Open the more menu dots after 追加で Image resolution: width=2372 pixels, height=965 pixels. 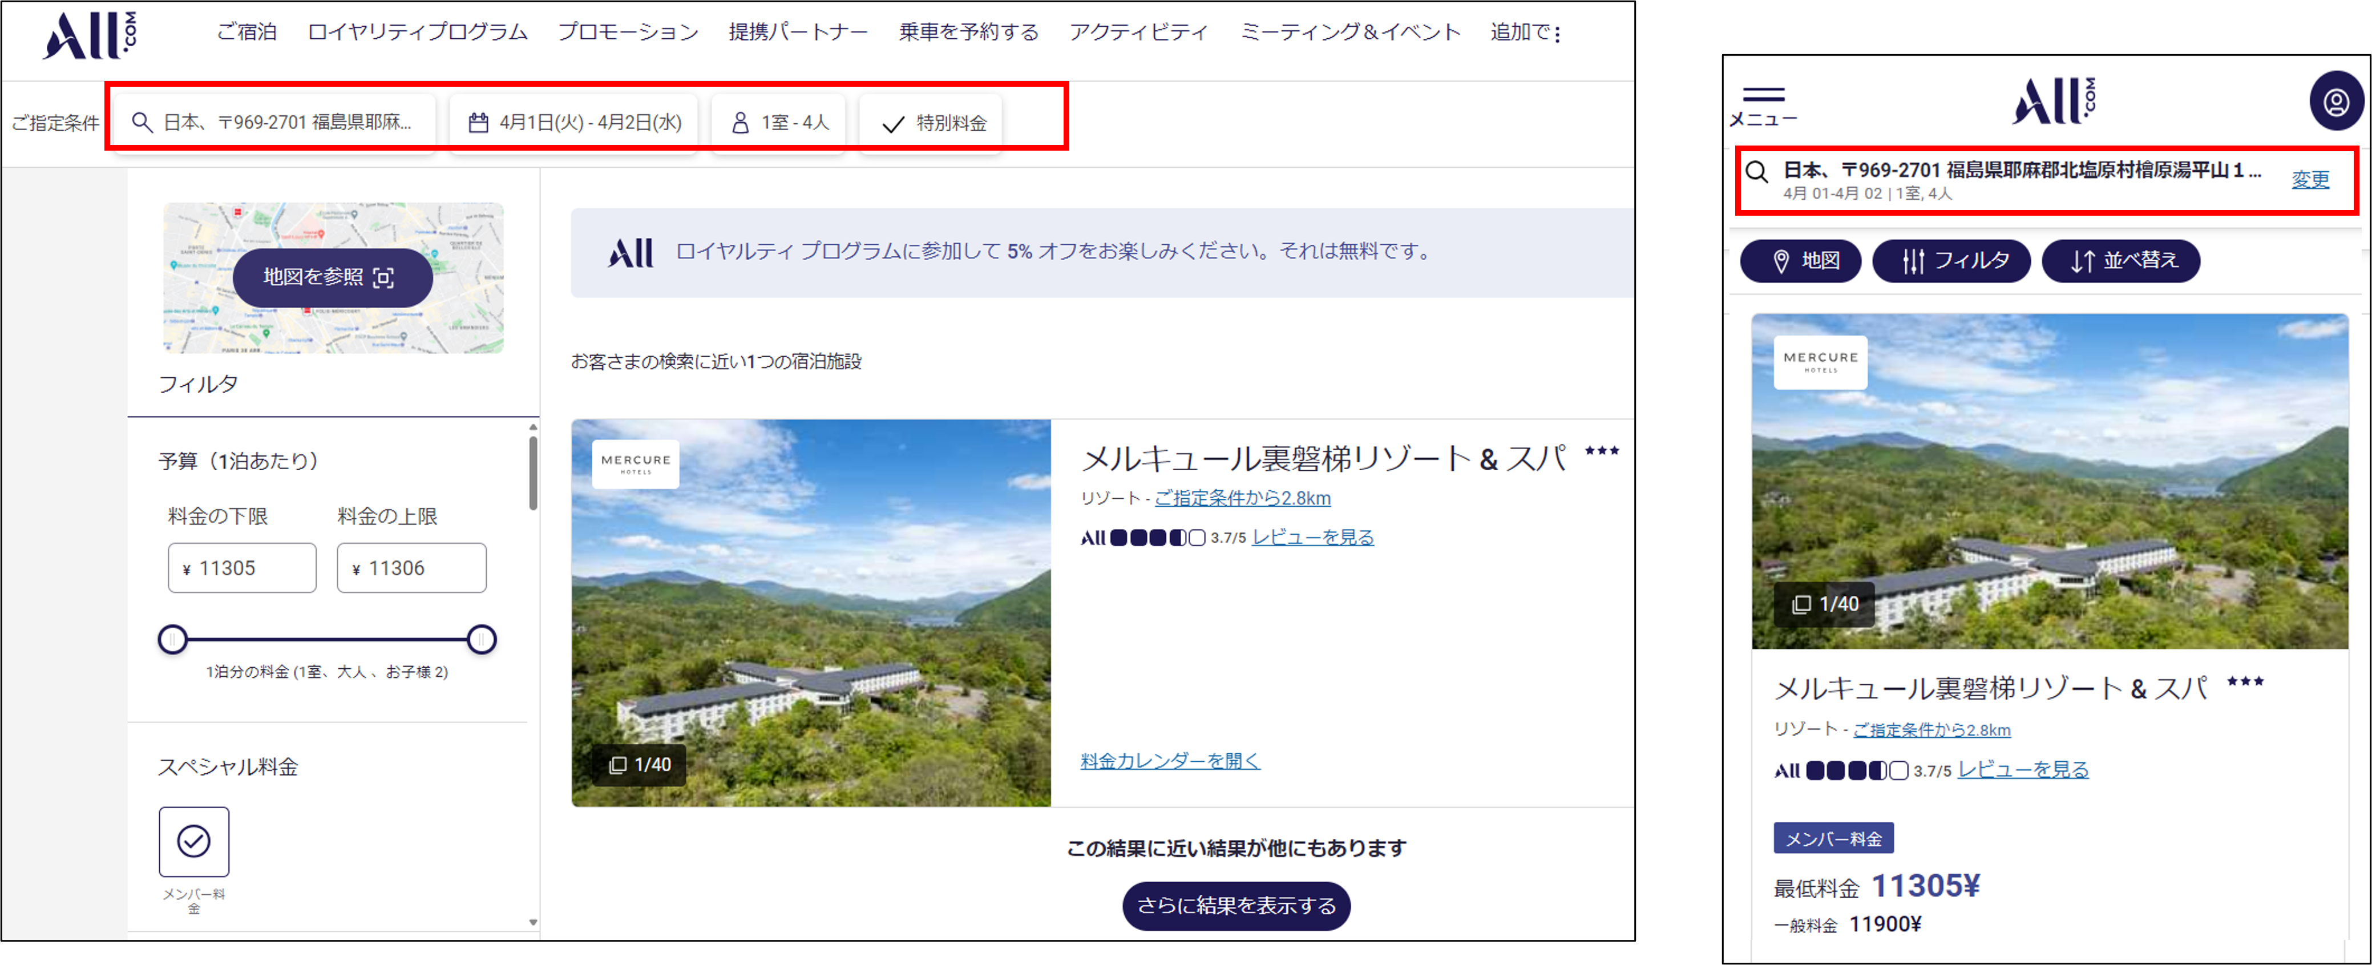[x=1557, y=34]
